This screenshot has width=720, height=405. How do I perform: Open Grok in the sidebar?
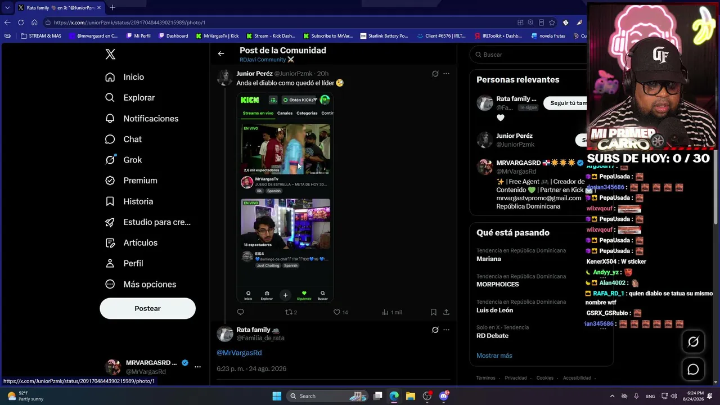[x=124, y=160]
